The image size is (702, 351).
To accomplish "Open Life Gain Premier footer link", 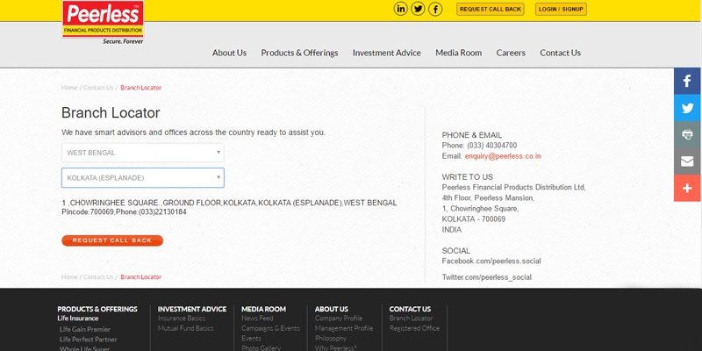I will pyautogui.click(x=85, y=329).
